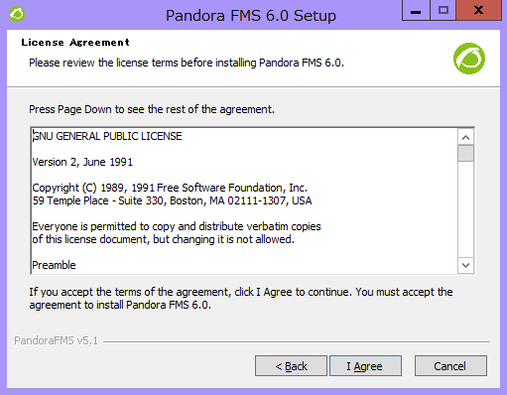
Task: Click inside the license agreement text box
Action: pos(244,200)
